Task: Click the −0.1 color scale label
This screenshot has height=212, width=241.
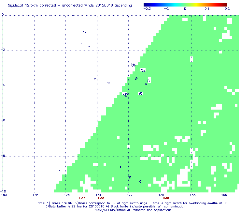Action: click(167, 9)
